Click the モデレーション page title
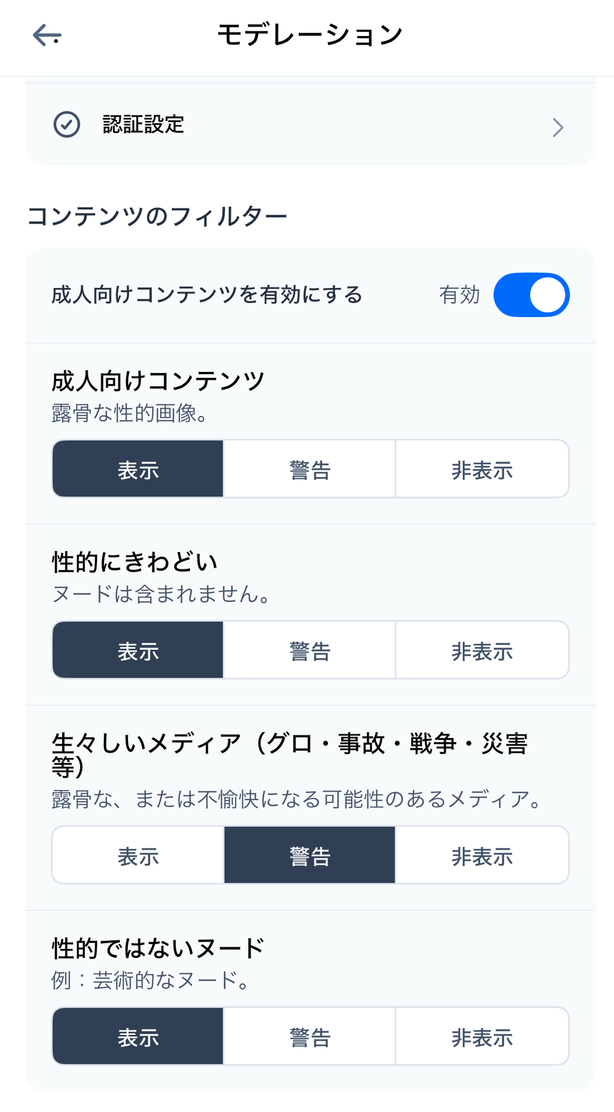The height and width of the screenshot is (1112, 614). pos(310,35)
